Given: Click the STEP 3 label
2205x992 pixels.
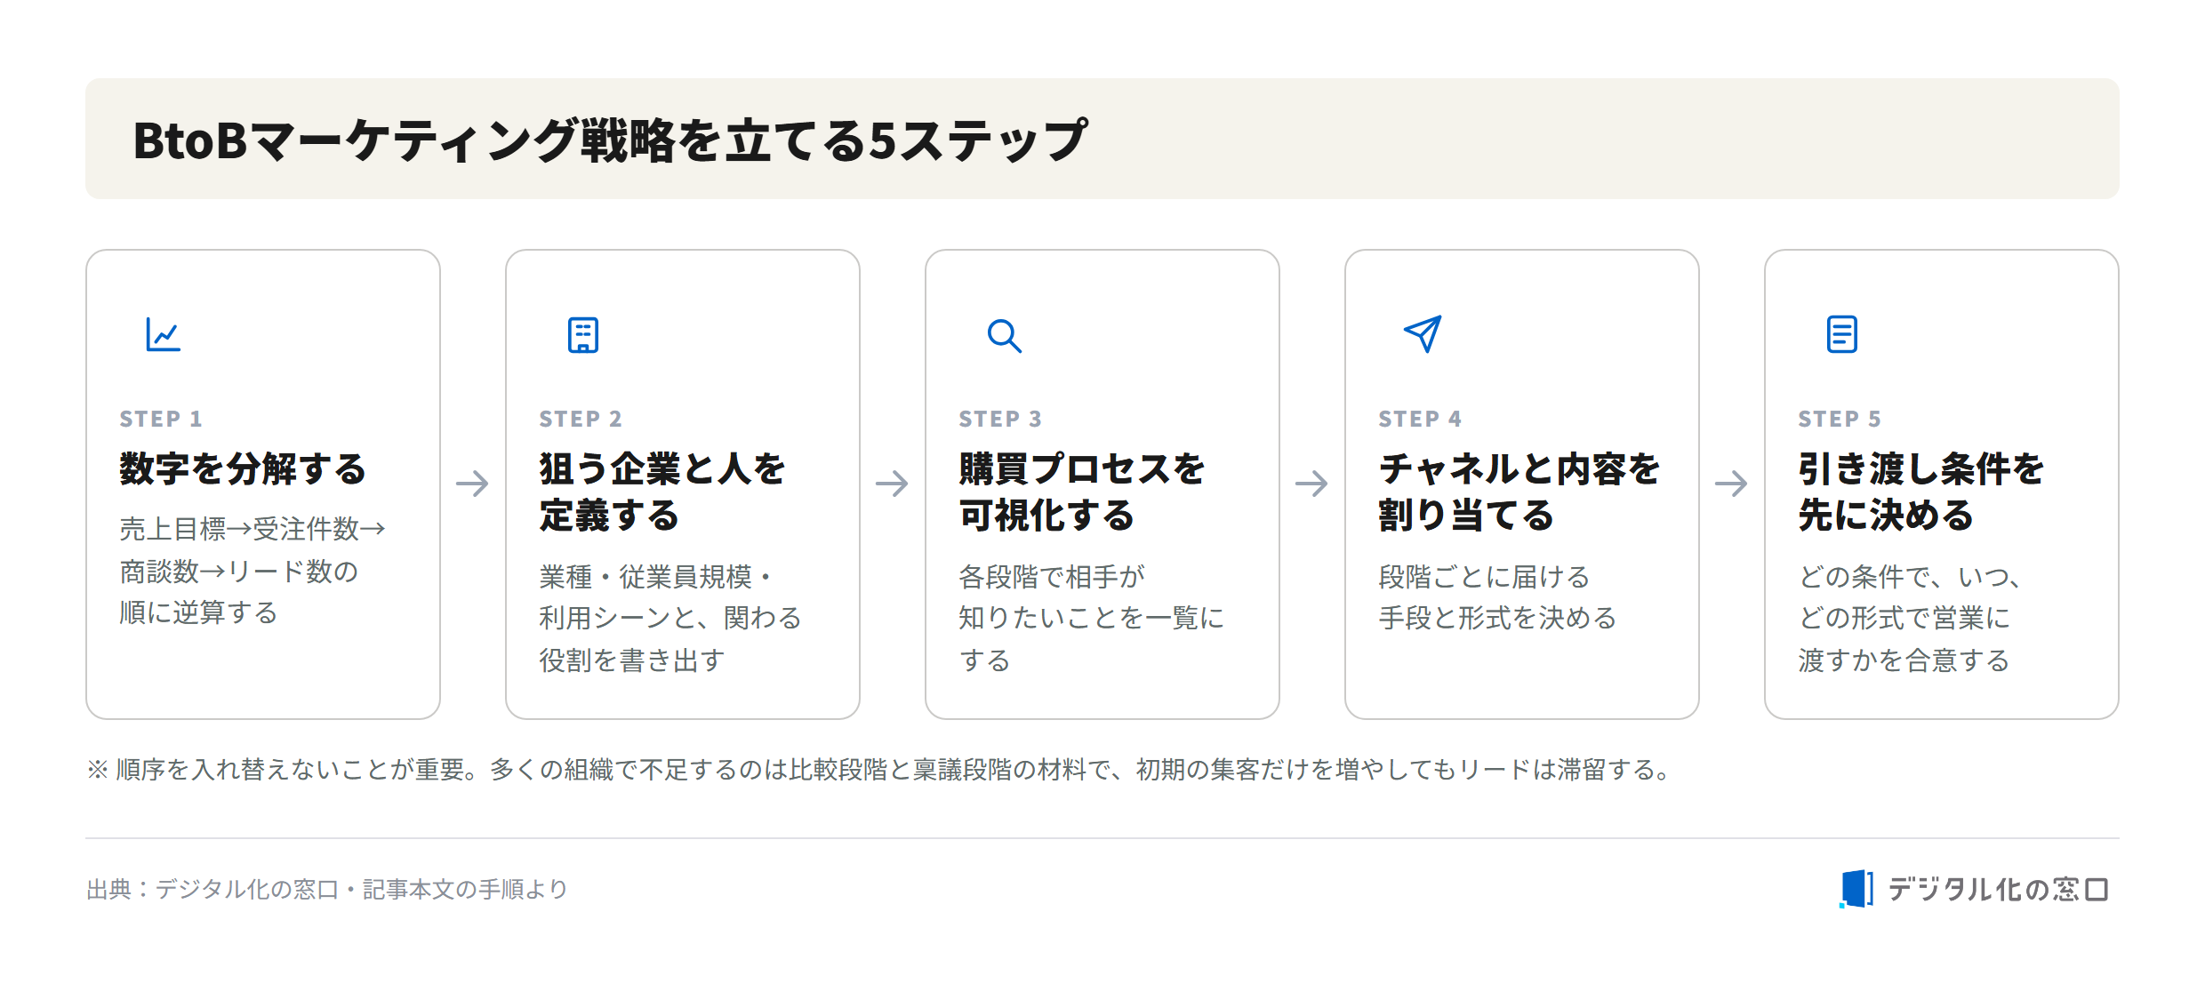Looking at the screenshot, I should [1000, 419].
